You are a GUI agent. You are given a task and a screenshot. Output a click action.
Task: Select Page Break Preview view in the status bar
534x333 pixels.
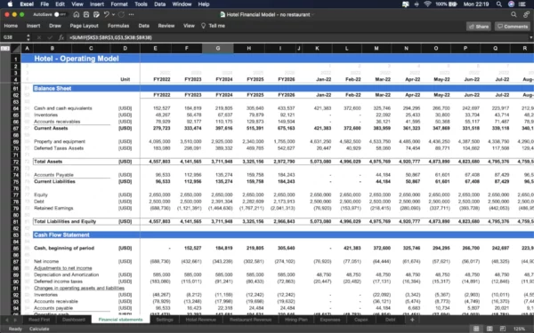click(503, 329)
